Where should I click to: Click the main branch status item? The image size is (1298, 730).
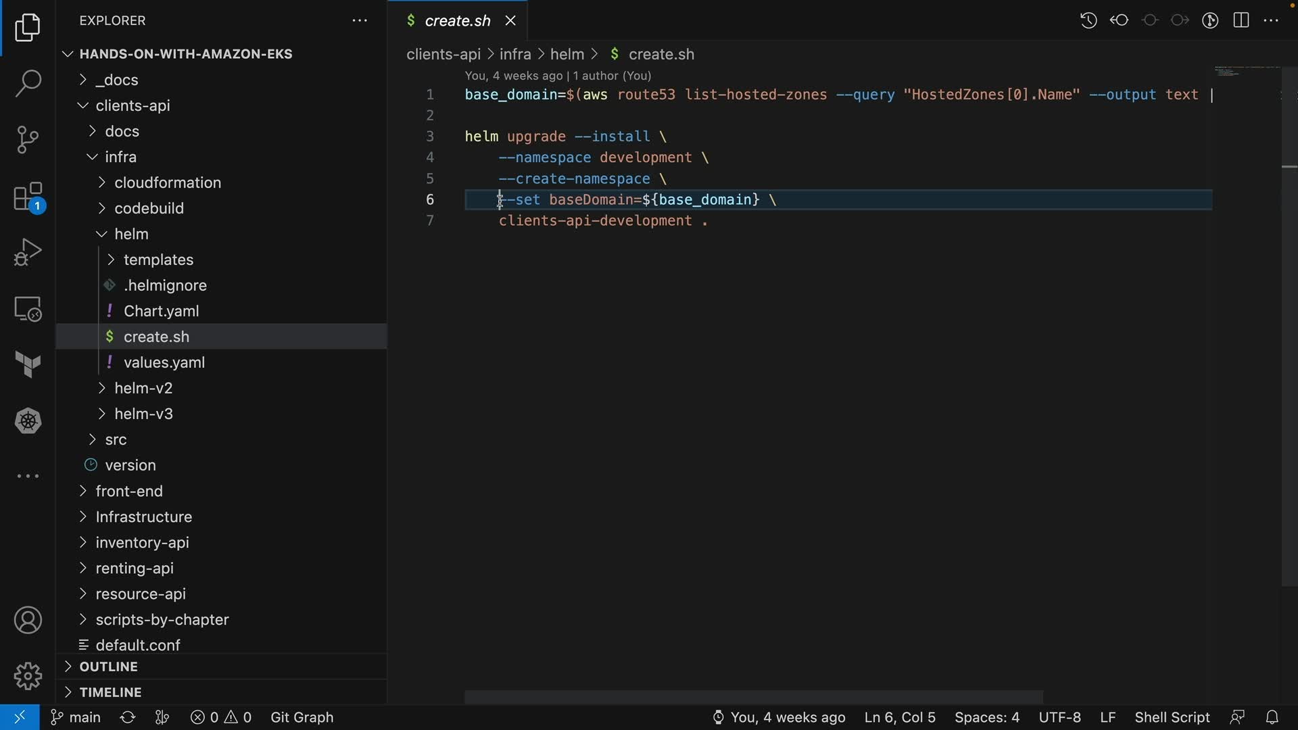pos(76,717)
